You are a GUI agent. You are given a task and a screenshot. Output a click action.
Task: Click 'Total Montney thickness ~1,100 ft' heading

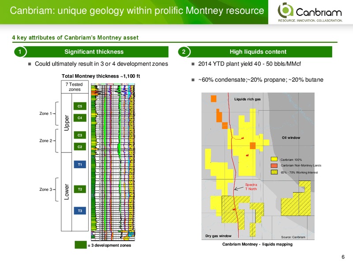click(101, 76)
